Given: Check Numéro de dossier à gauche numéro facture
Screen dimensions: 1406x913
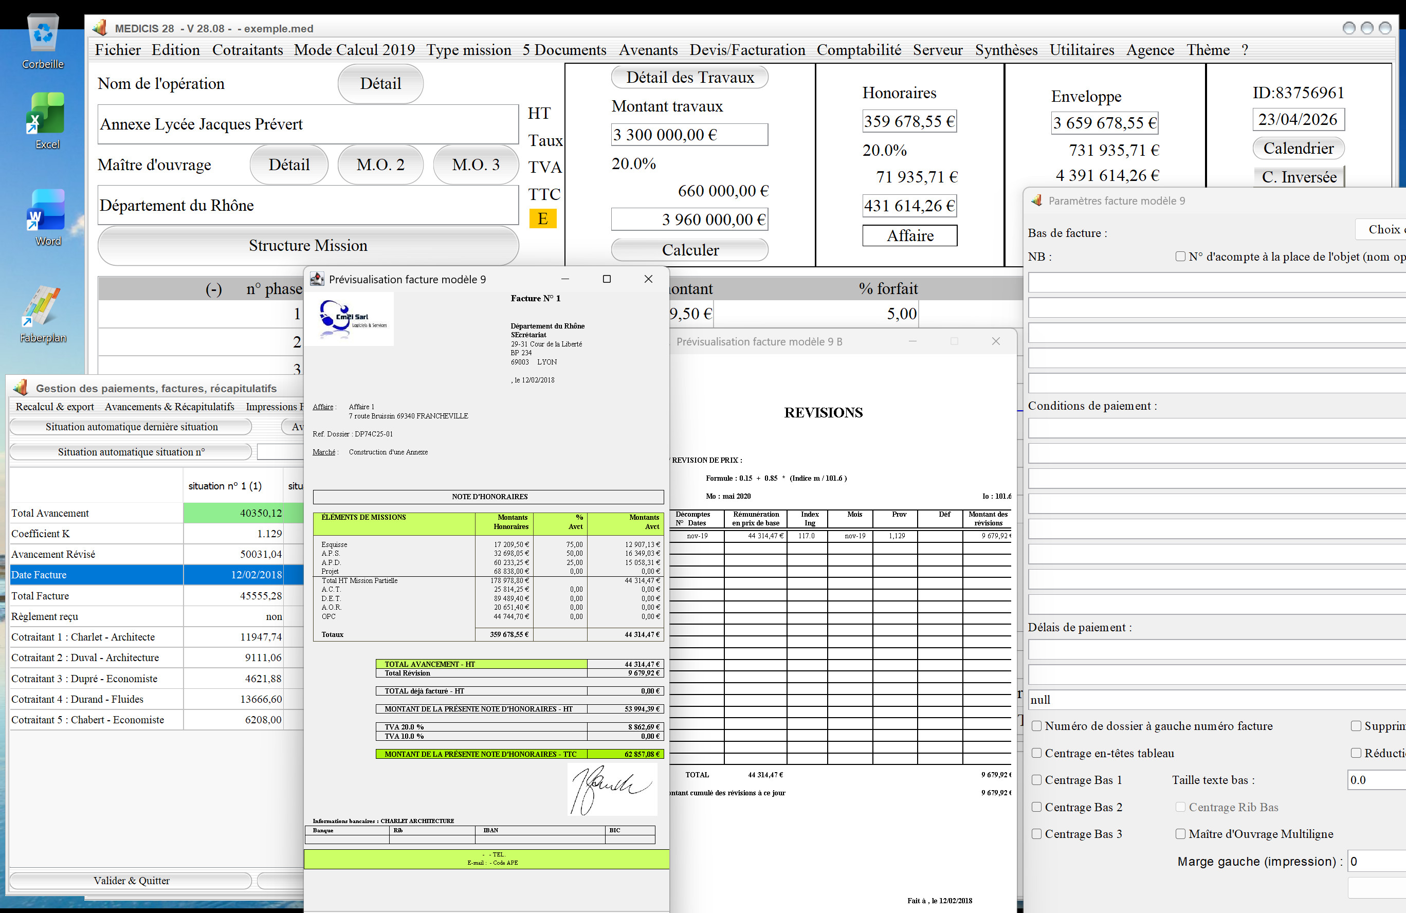Looking at the screenshot, I should (x=1036, y=726).
